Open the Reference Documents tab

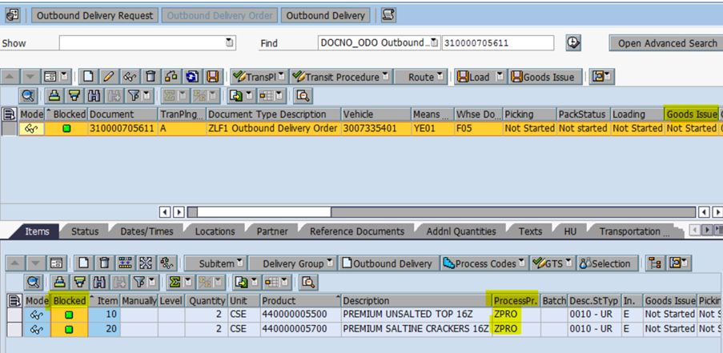(x=357, y=231)
